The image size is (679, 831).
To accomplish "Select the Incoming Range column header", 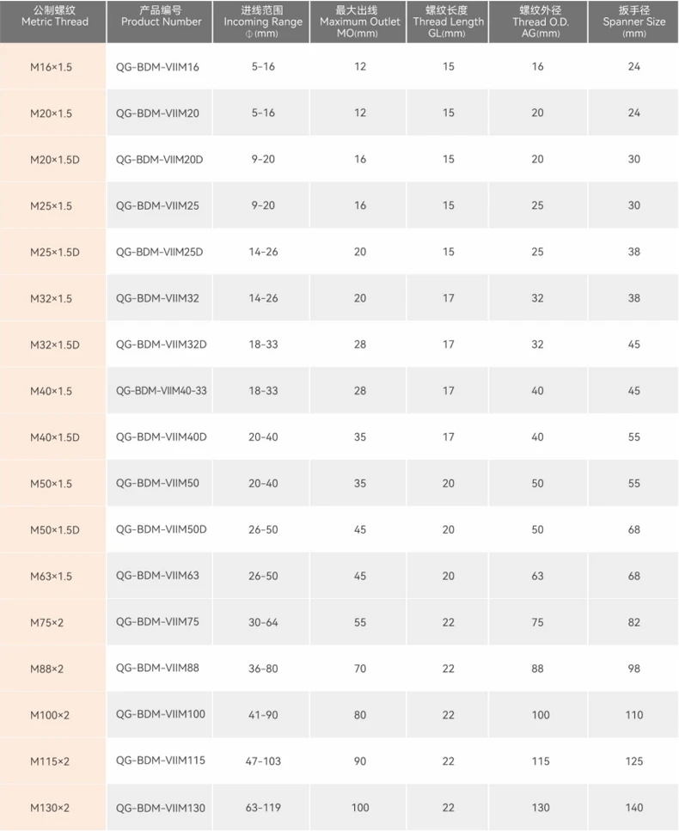I will pyautogui.click(x=263, y=22).
